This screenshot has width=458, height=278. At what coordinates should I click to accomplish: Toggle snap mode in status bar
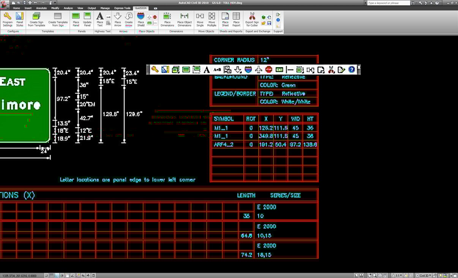coord(46,275)
